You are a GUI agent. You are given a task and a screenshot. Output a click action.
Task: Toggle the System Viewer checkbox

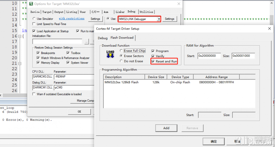click(x=68, y=63)
